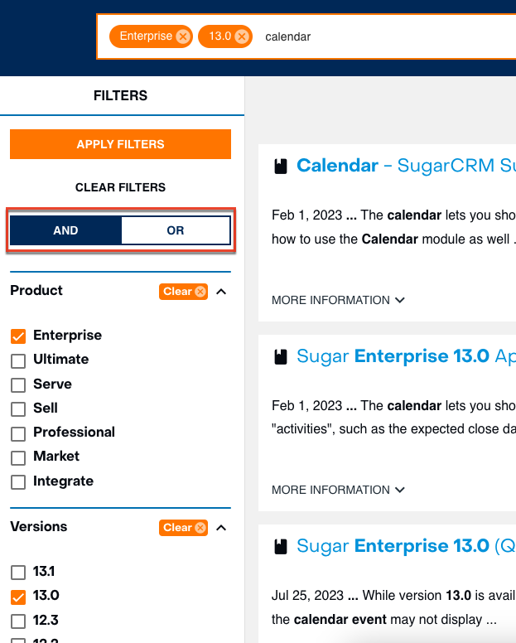Expand MORE INFORMATION under Calendar result
516x643 pixels.
(338, 300)
